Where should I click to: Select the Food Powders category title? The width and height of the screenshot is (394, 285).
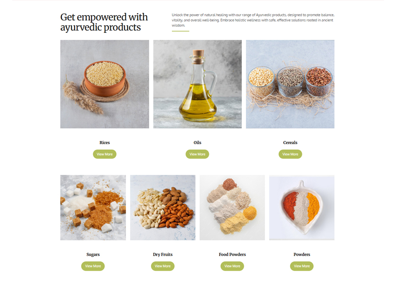(232, 254)
